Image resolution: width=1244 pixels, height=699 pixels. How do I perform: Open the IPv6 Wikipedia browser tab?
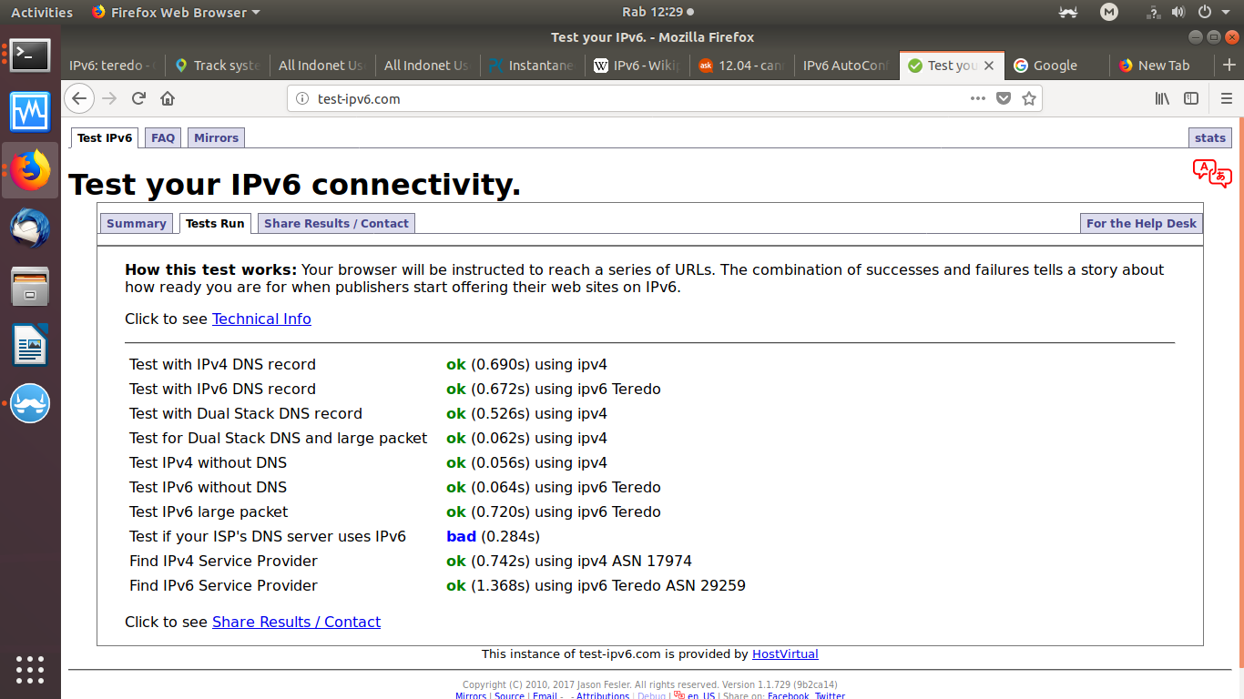[637, 66]
